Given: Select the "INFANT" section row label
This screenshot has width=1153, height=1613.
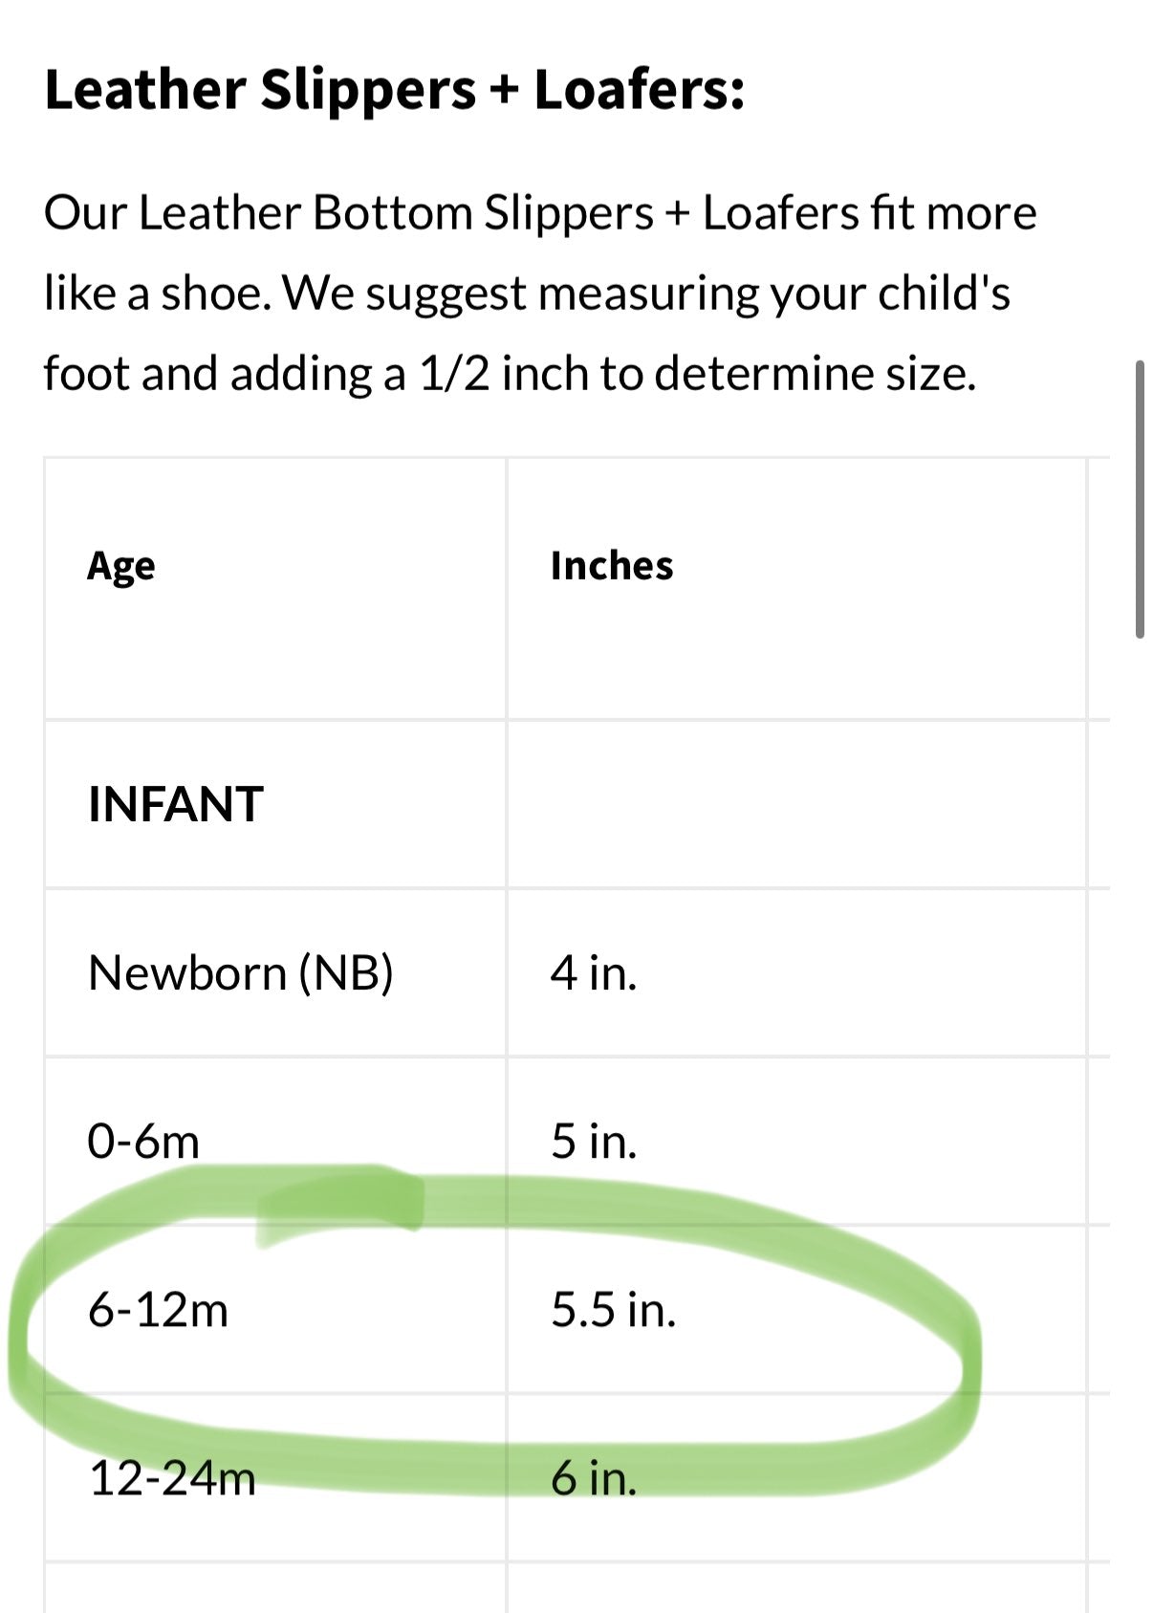Looking at the screenshot, I should click(175, 804).
